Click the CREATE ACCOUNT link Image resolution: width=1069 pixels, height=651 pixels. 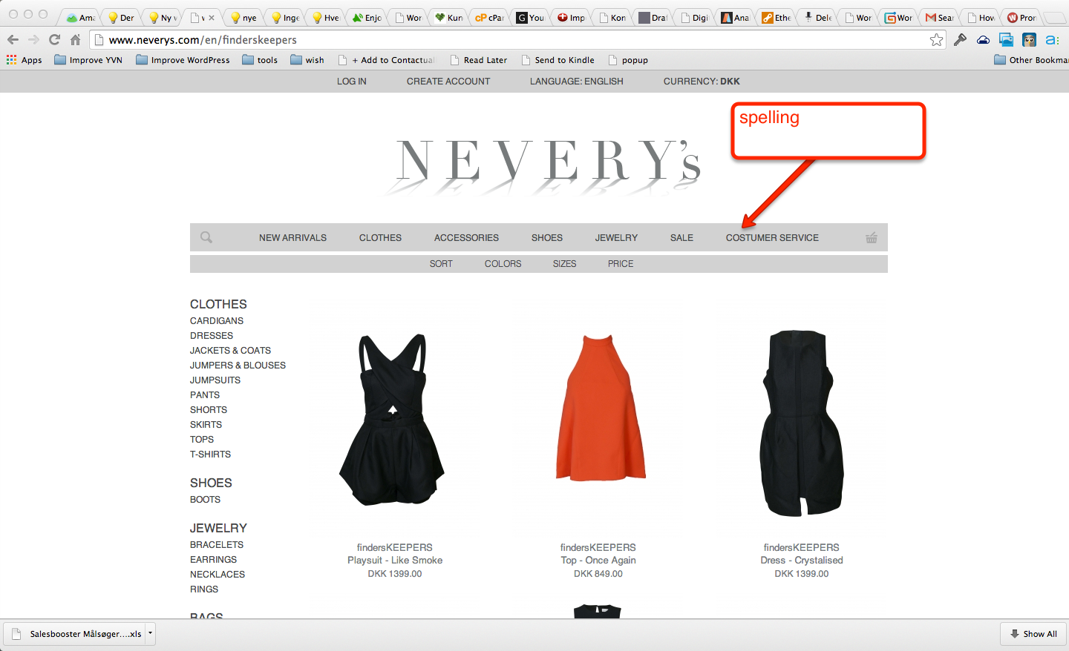pyautogui.click(x=448, y=82)
